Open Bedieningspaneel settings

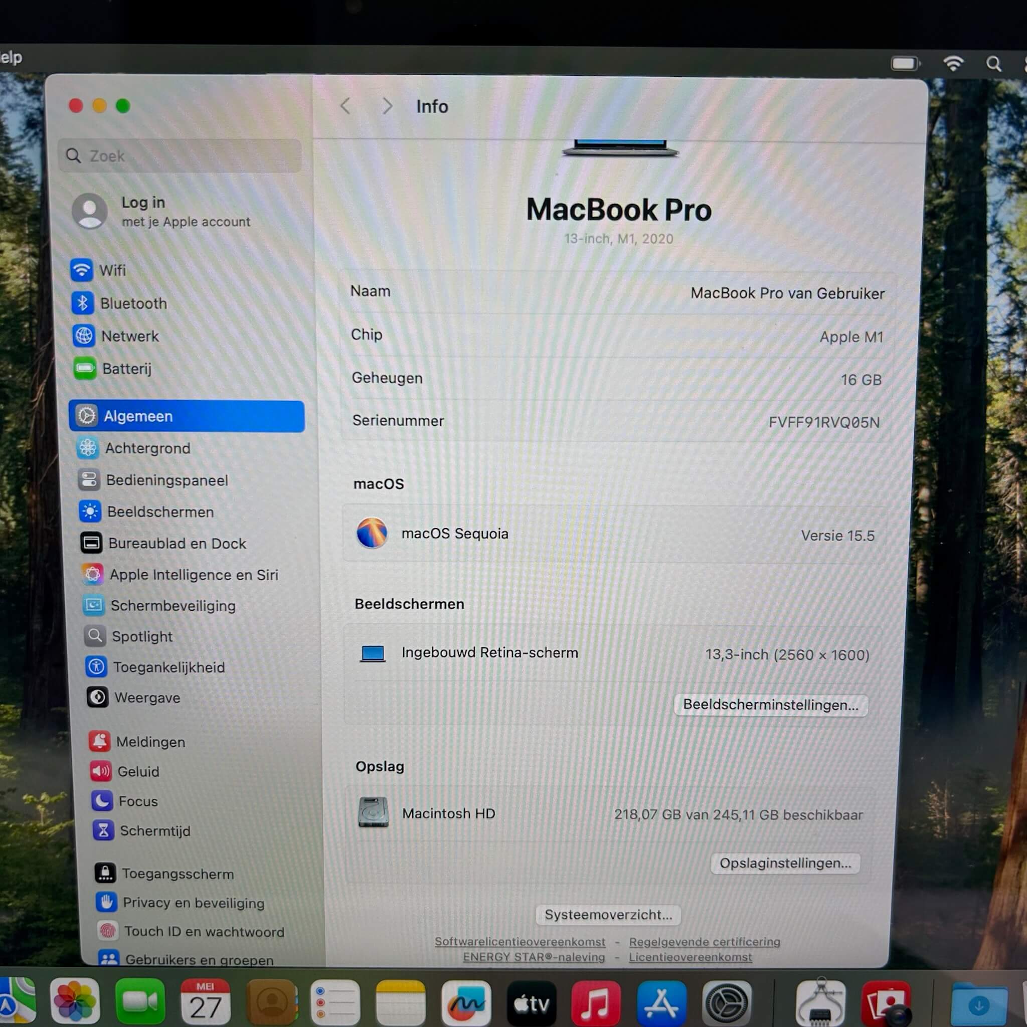(x=153, y=480)
